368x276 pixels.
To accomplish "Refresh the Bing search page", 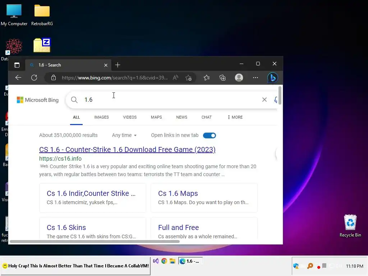I will 34,78.
